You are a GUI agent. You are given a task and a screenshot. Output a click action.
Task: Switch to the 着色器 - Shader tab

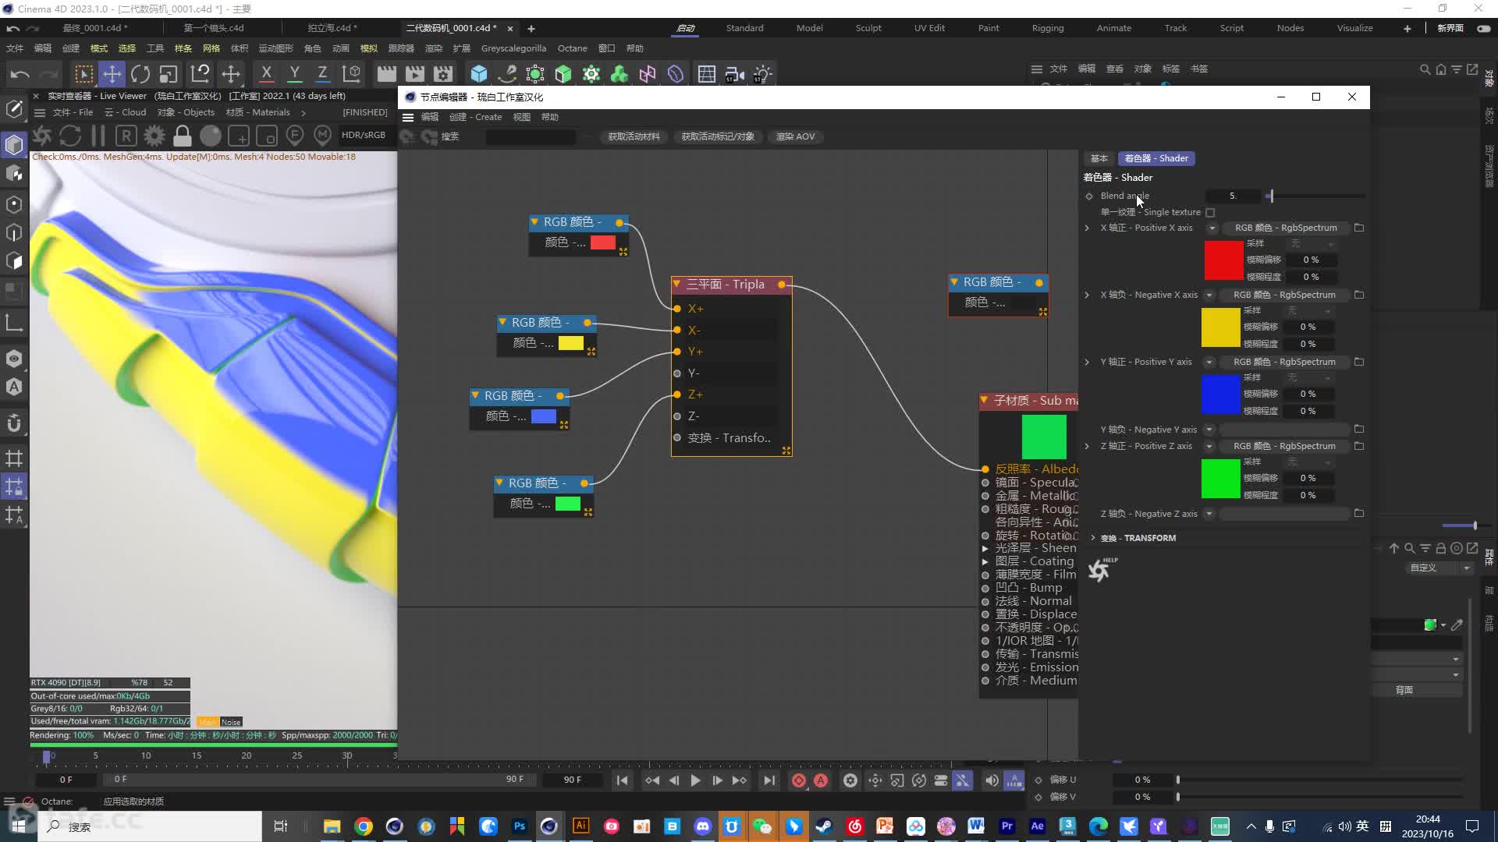1156,158
